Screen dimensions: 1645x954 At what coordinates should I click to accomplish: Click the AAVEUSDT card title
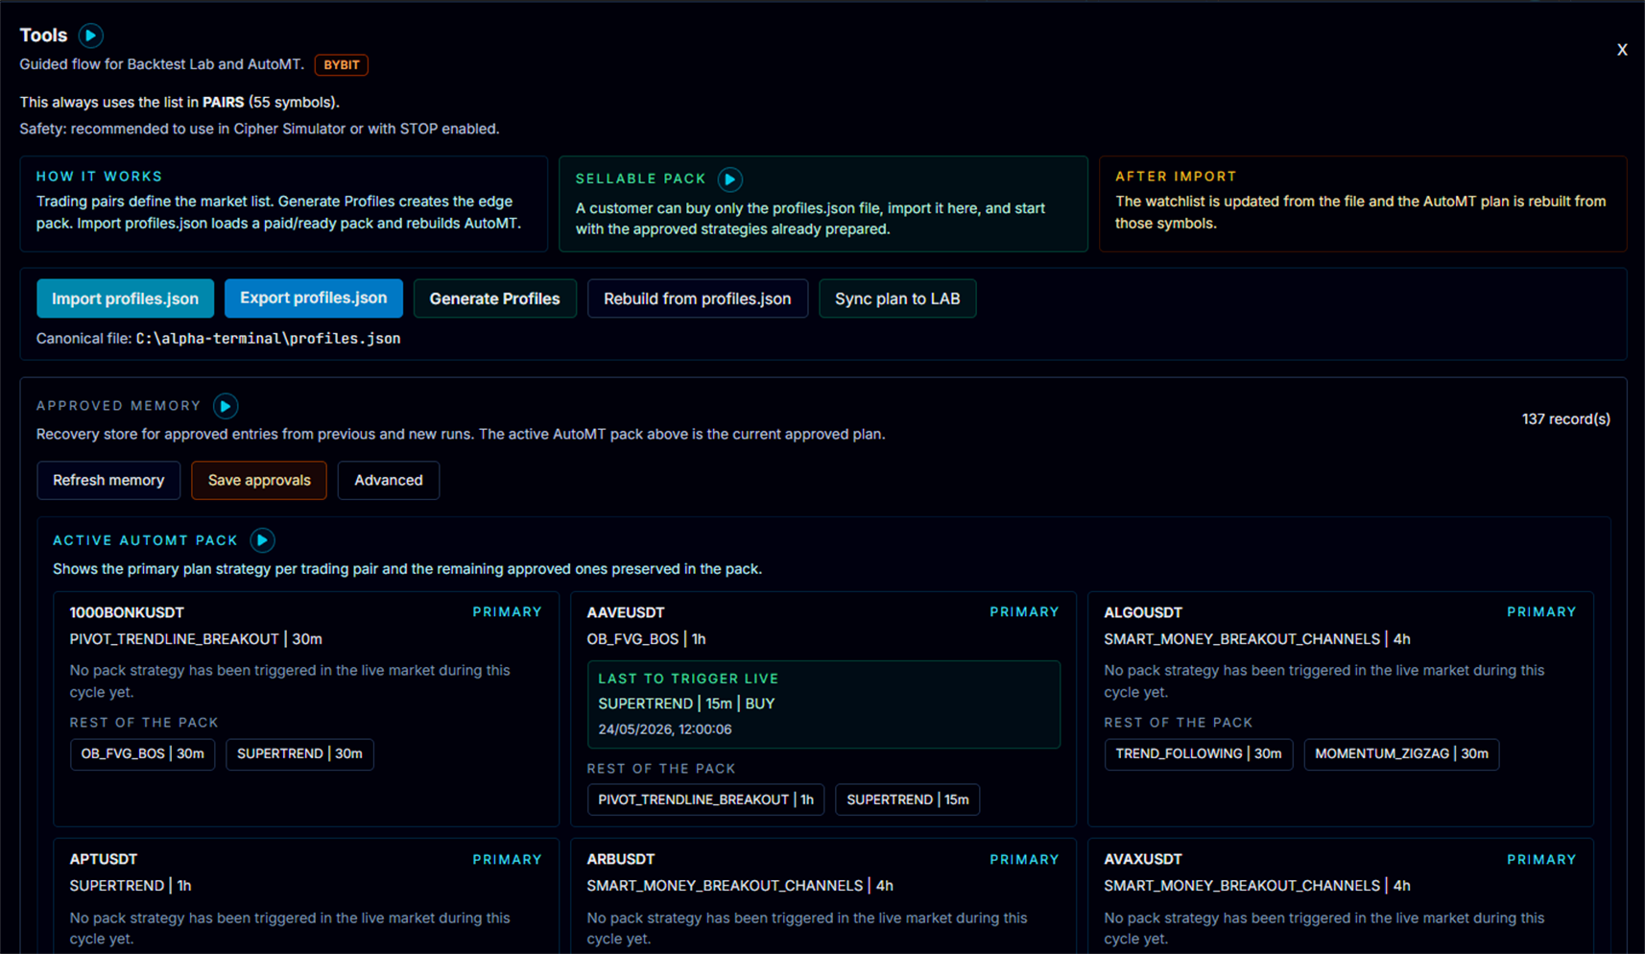point(626,612)
